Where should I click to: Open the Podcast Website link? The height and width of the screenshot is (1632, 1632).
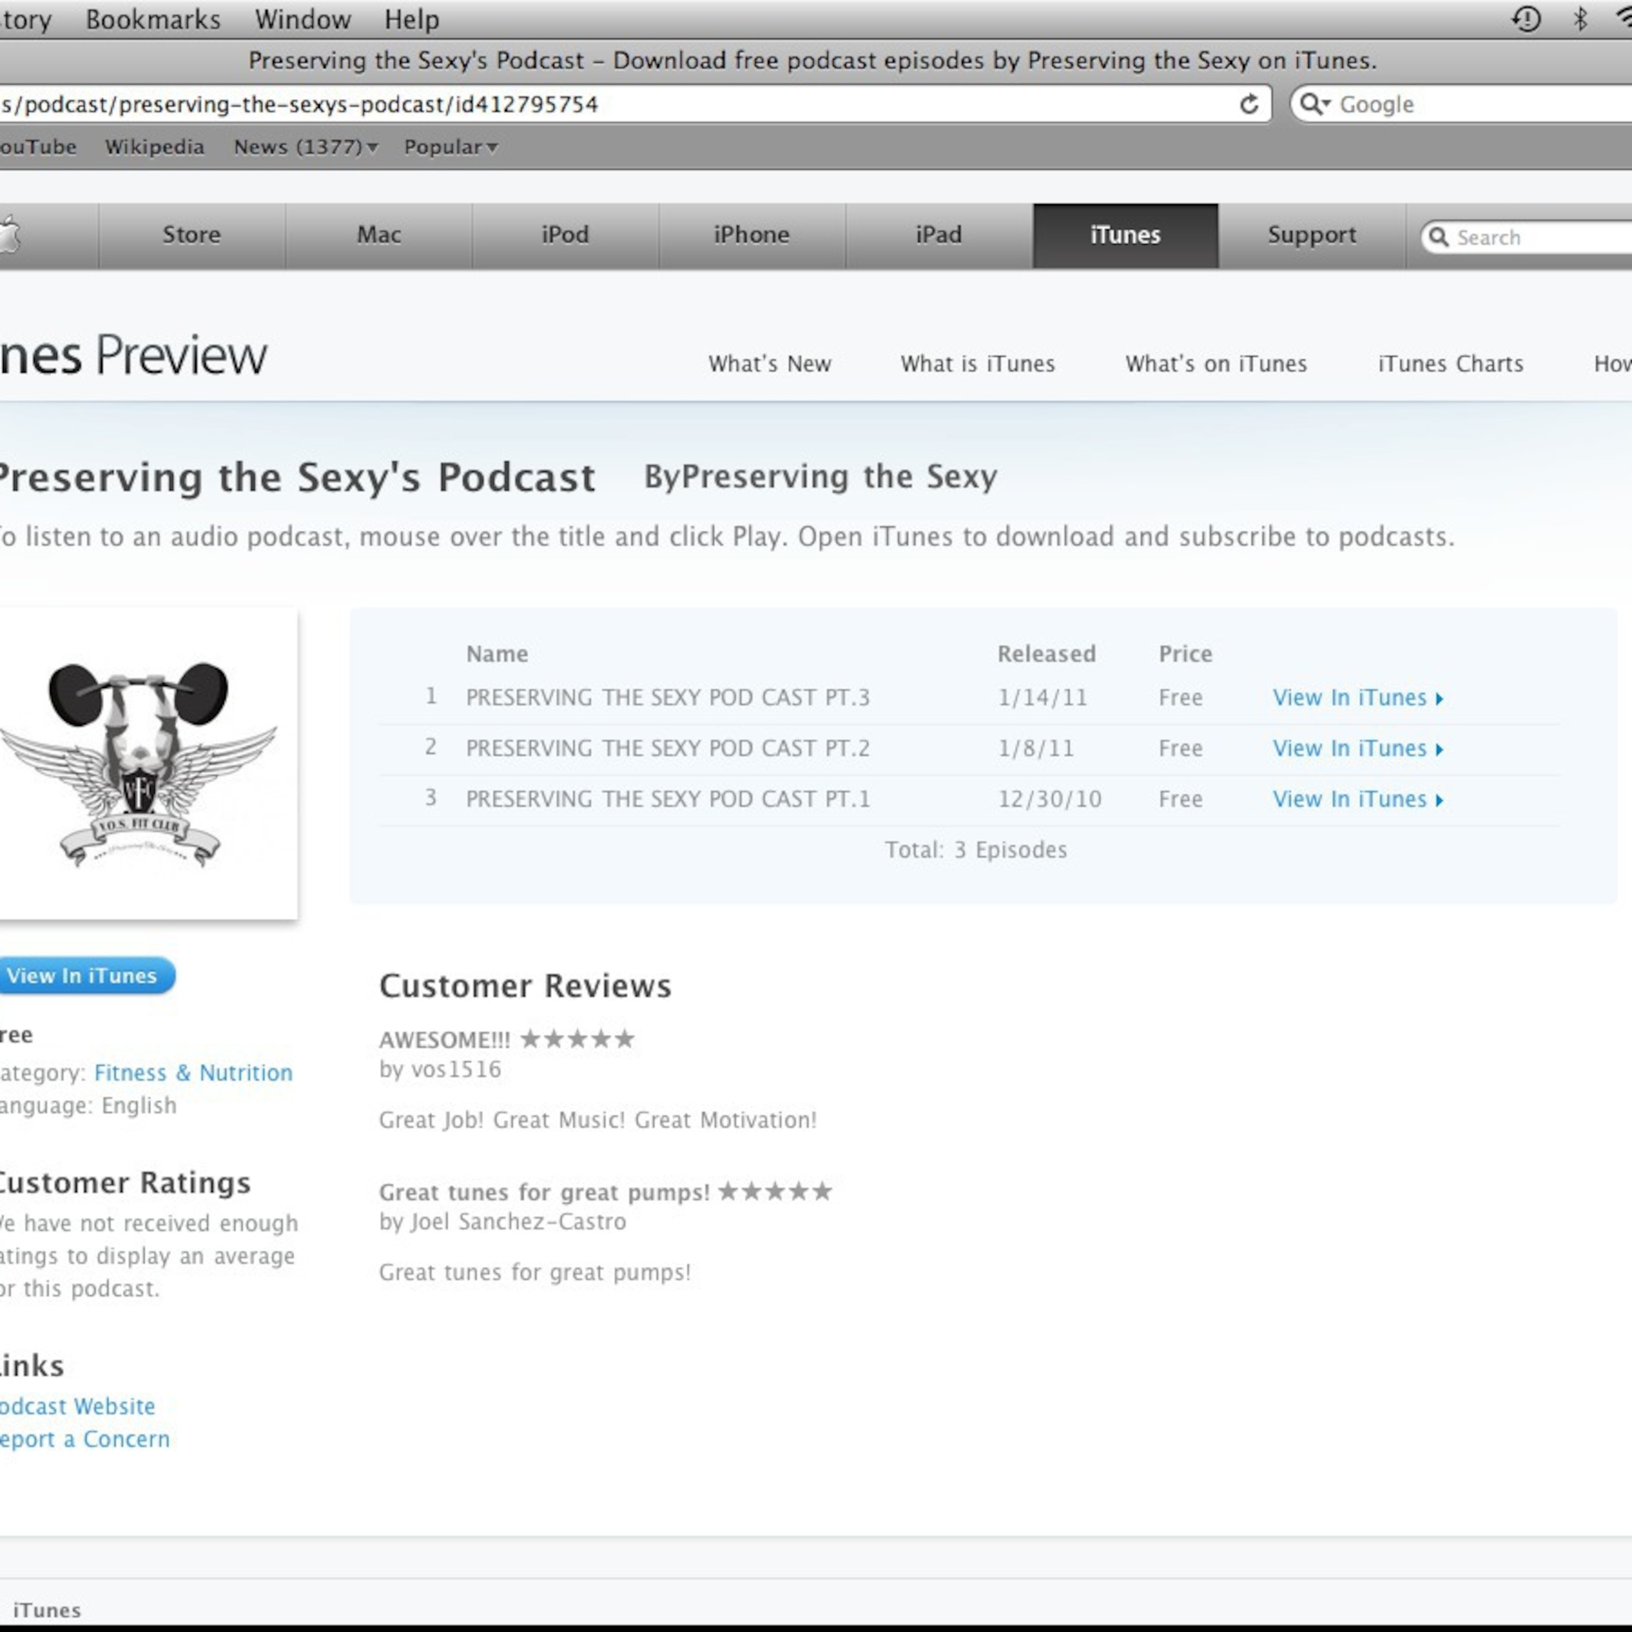click(77, 1406)
